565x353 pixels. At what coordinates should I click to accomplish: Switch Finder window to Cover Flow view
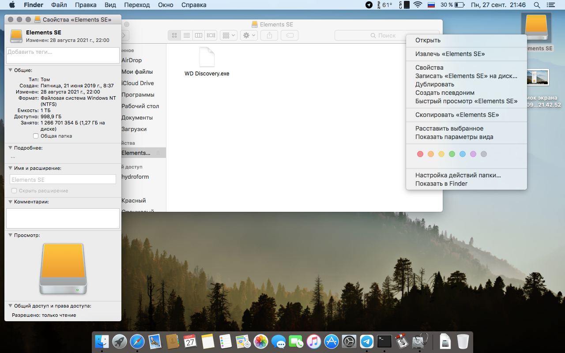pyautogui.click(x=211, y=35)
